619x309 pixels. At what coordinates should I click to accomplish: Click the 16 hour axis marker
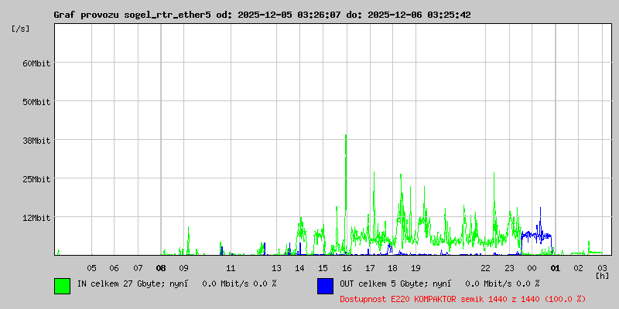347,268
